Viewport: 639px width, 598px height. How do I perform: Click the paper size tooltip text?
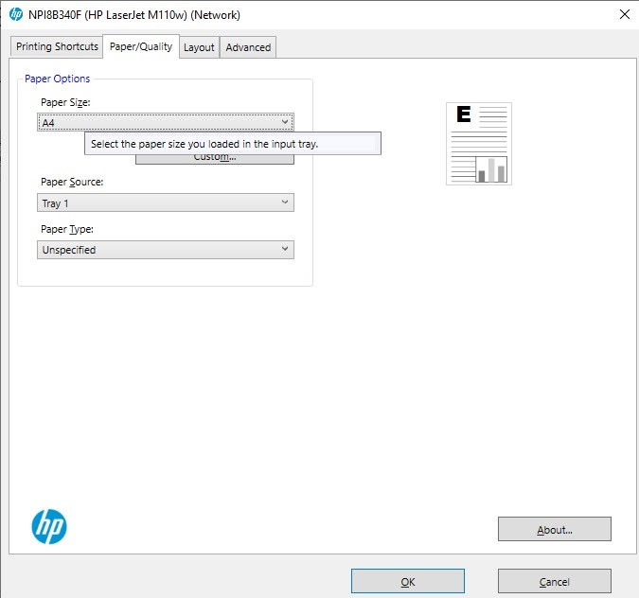tap(204, 144)
